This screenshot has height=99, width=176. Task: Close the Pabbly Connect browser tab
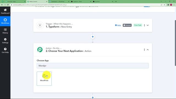[47, 2]
